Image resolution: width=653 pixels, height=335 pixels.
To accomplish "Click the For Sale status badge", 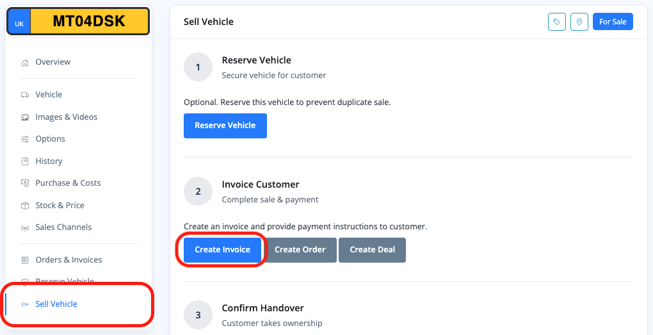I will click(x=613, y=22).
